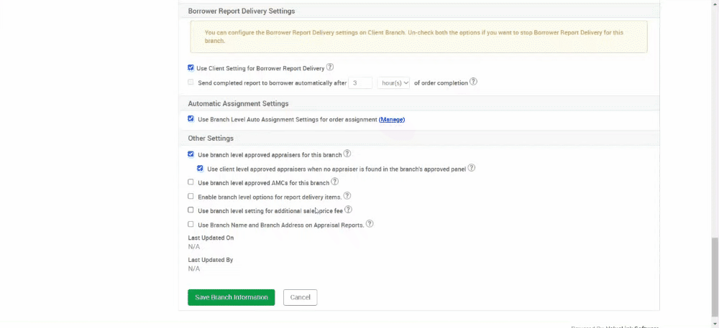Enable Use branch level approved AMCs
Image resolution: width=719 pixels, height=328 pixels.
pyautogui.click(x=191, y=182)
